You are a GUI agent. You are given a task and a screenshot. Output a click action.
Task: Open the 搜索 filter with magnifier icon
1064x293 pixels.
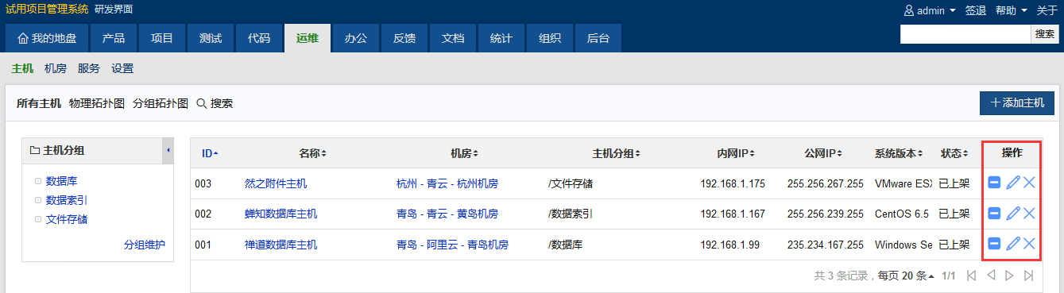(215, 103)
